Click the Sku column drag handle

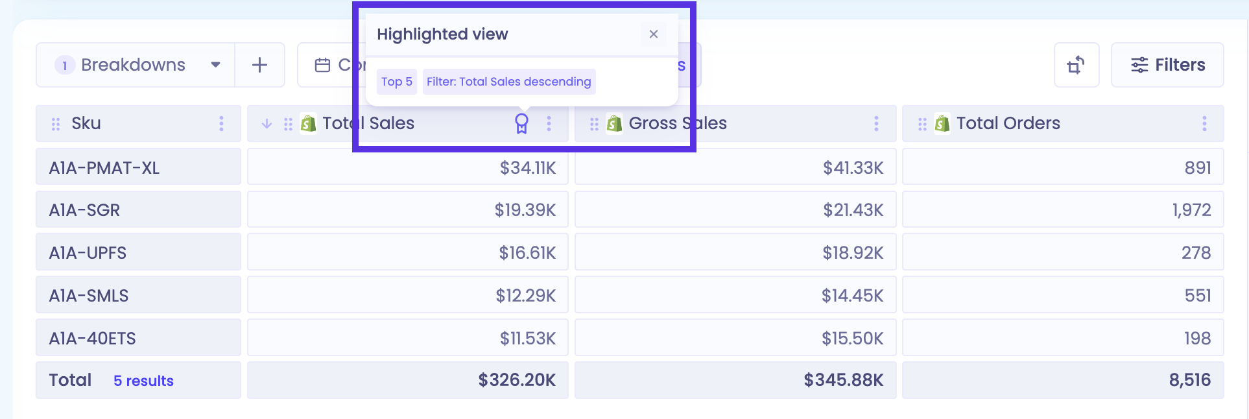click(x=56, y=124)
